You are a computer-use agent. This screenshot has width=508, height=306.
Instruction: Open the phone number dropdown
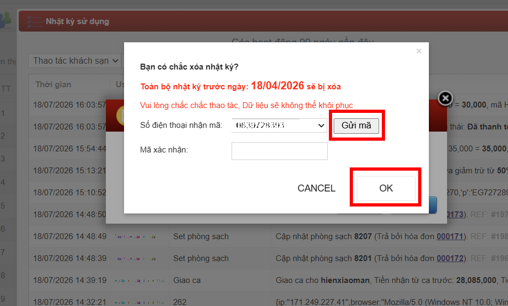click(x=279, y=125)
